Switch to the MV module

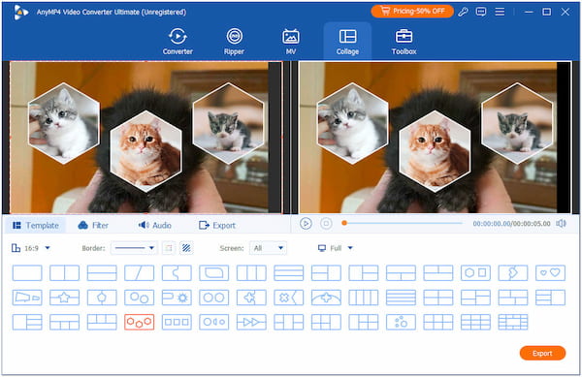point(291,42)
